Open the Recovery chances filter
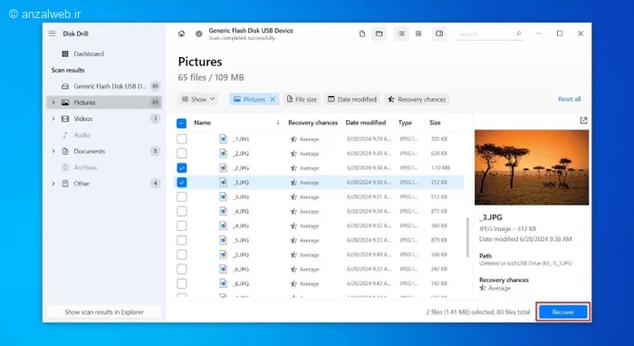Viewport: 634px width, 346px height. point(417,100)
